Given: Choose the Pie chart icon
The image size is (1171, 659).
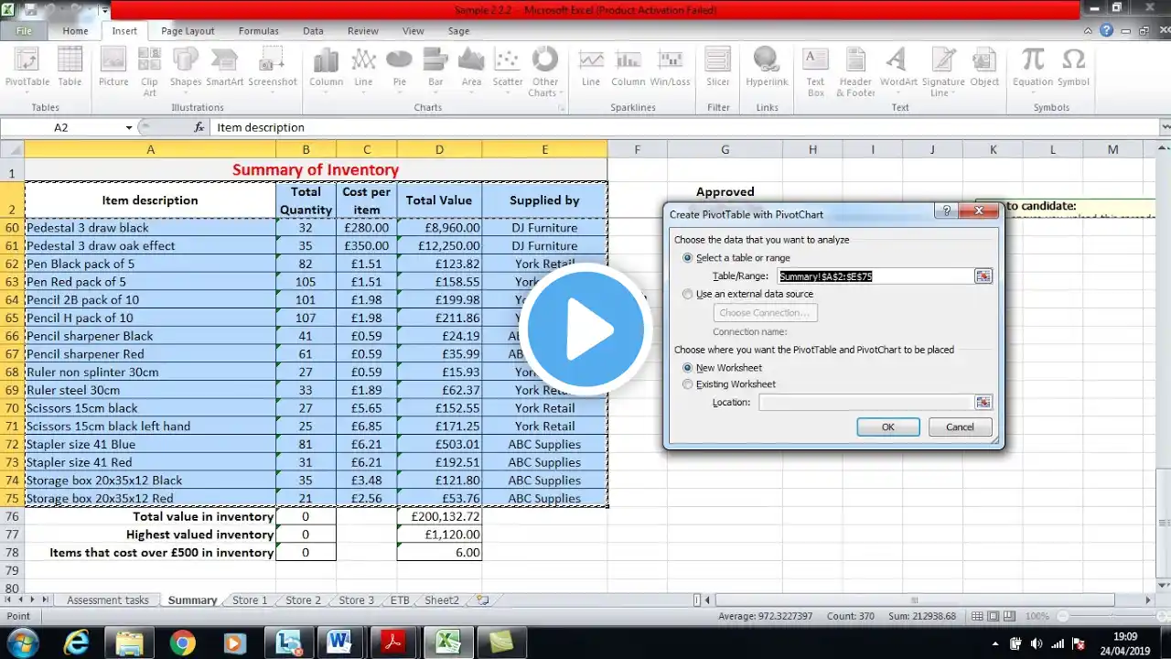Looking at the screenshot, I should (399, 68).
